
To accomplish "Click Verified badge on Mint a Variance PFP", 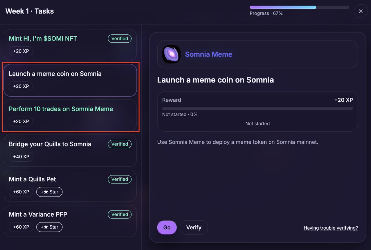I will coord(120,214).
